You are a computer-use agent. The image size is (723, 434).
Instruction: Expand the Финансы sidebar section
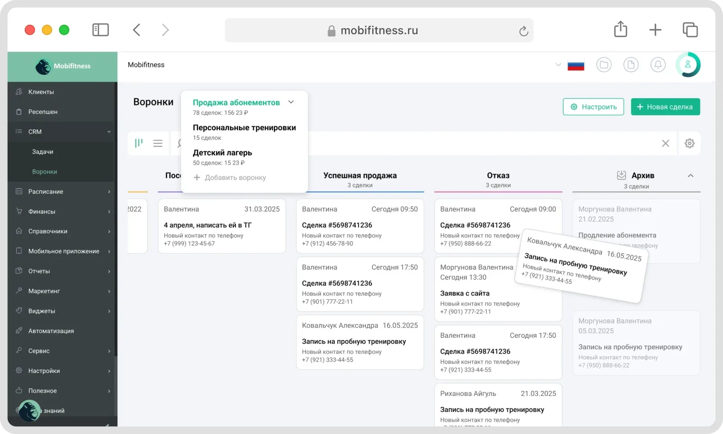109,212
